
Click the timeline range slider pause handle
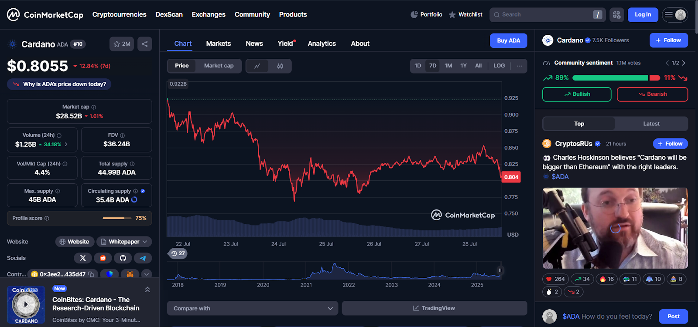(x=500, y=270)
